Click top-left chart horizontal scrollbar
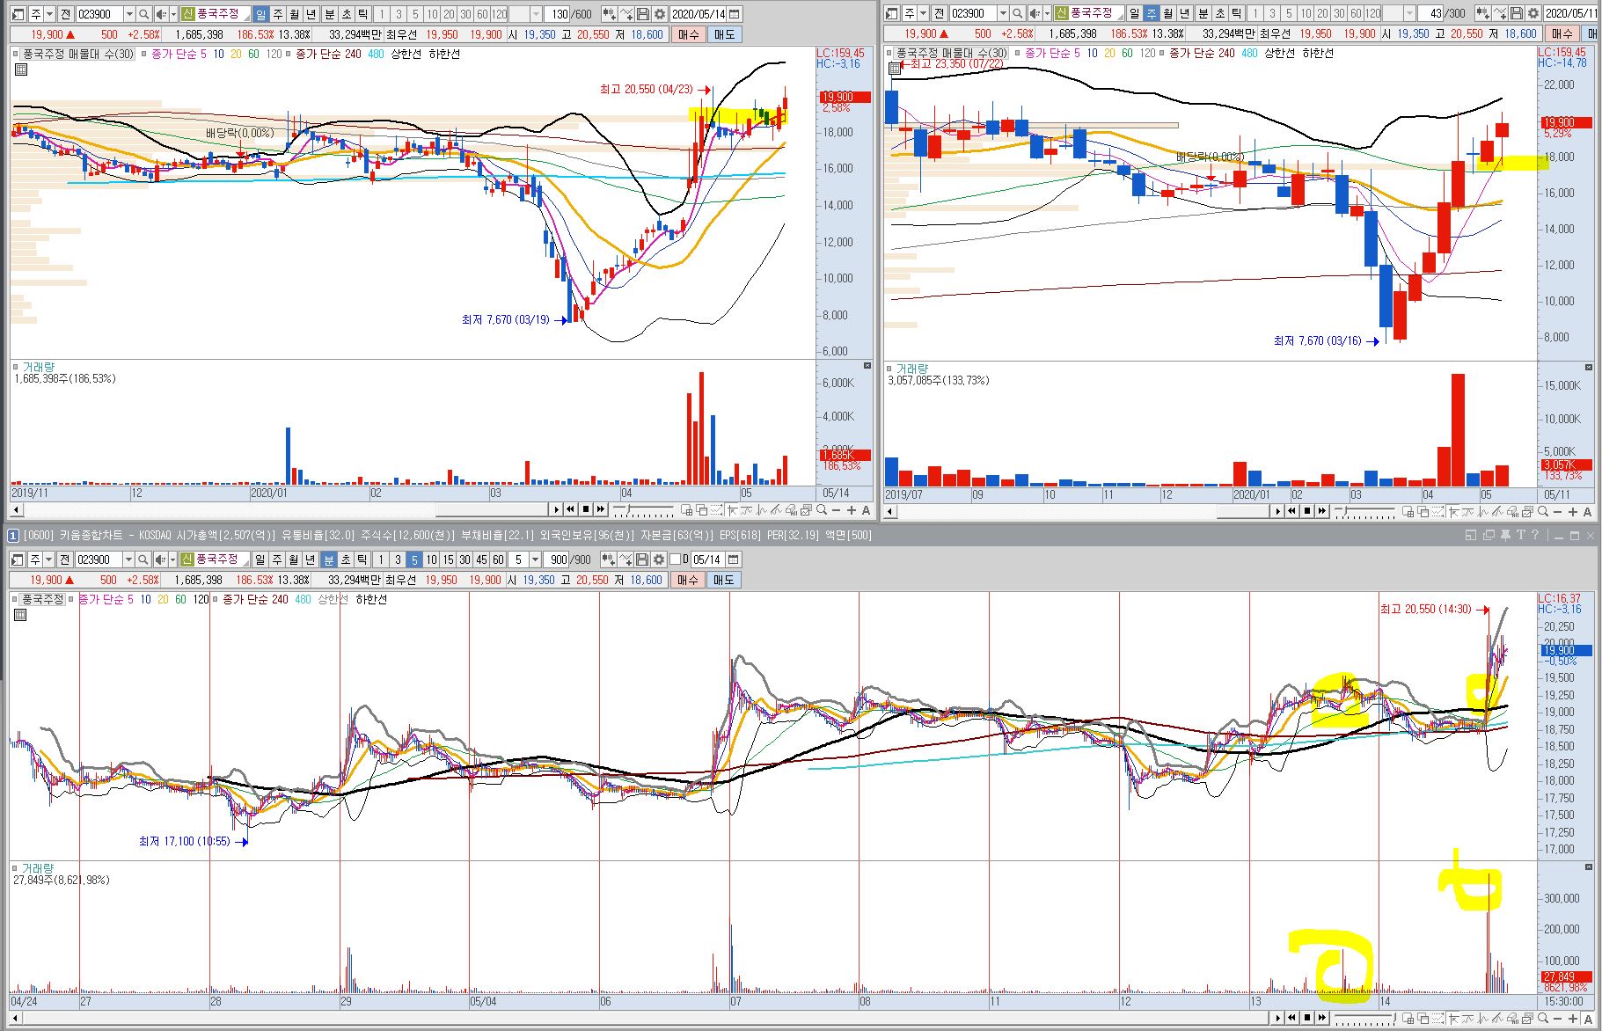1602x1031 pixels. [x=493, y=509]
